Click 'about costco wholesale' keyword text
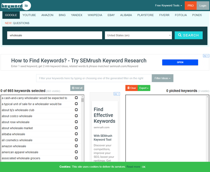 pos(17,116)
